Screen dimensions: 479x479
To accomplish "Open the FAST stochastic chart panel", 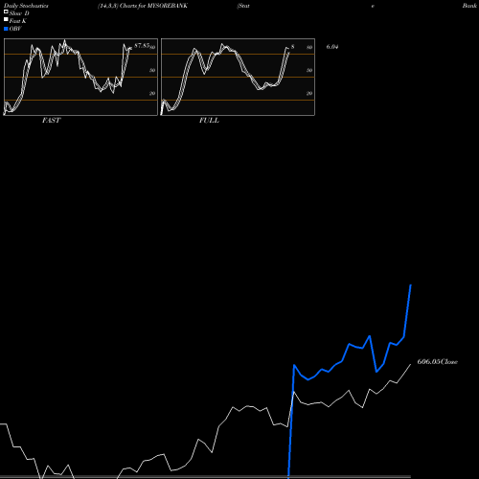I will coord(80,77).
